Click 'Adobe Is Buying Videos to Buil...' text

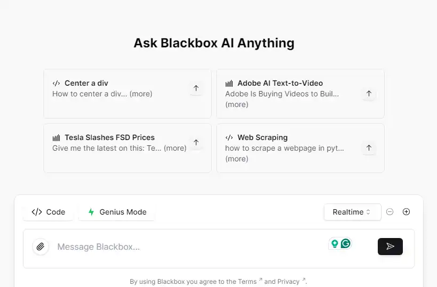[x=282, y=94]
